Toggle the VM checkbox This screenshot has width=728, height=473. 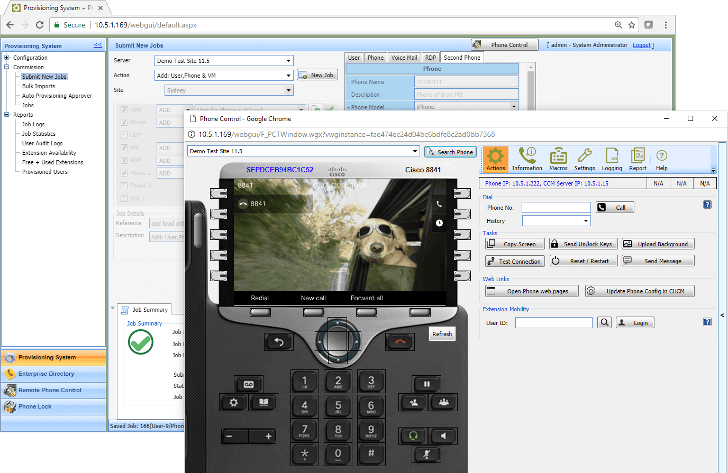[x=124, y=148]
